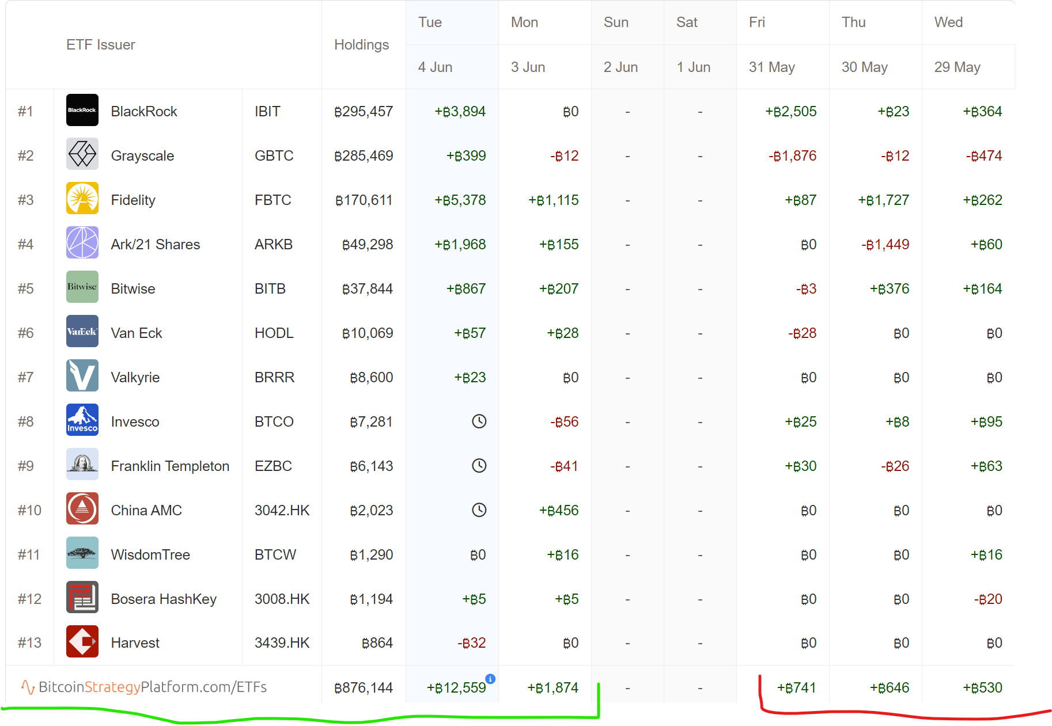
Task: Click the BlackRock logo icon
Action: [x=82, y=111]
